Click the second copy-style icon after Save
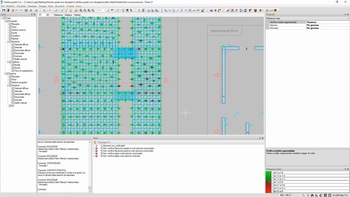The image size is (350, 197). coord(8,10)
